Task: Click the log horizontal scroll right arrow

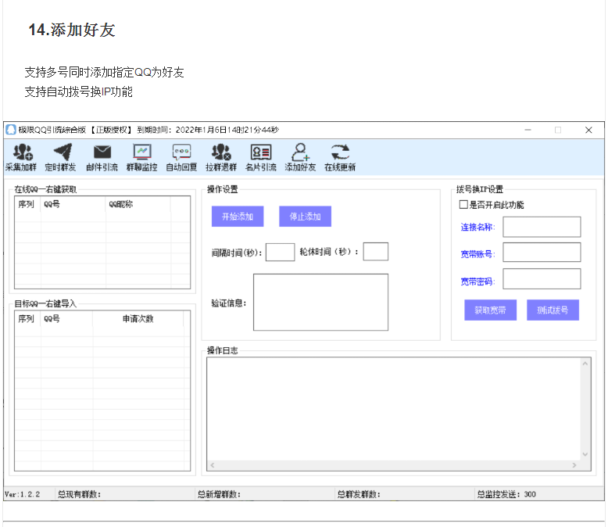Action: 574,465
